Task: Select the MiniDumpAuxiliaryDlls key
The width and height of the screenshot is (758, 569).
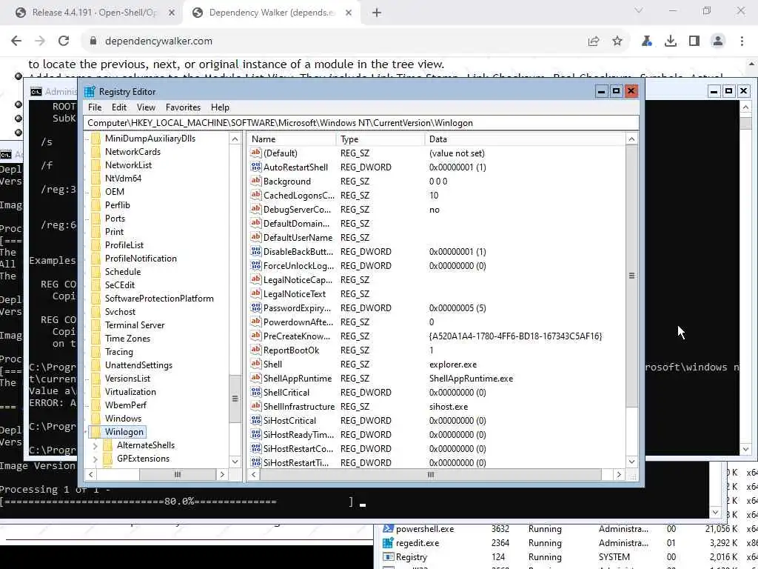Action: [x=150, y=139]
